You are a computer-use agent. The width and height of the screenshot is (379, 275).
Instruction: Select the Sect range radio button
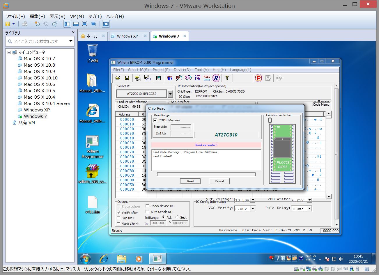click(x=177, y=217)
